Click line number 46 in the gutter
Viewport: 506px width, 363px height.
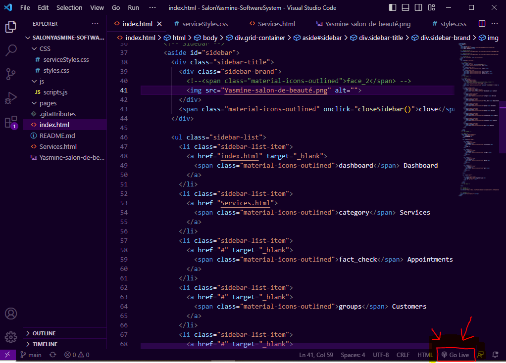[x=124, y=137]
